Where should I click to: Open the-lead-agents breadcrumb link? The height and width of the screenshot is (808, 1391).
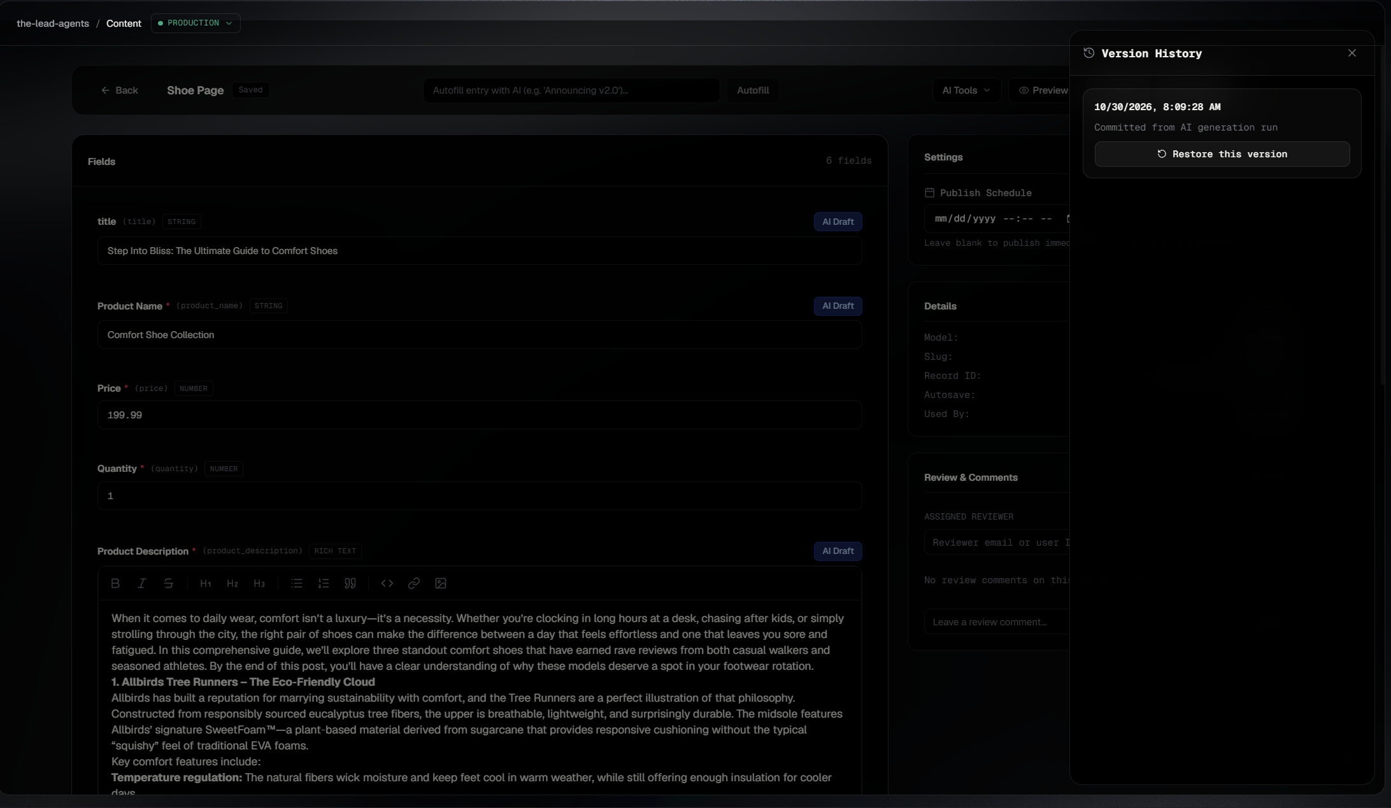53,24
